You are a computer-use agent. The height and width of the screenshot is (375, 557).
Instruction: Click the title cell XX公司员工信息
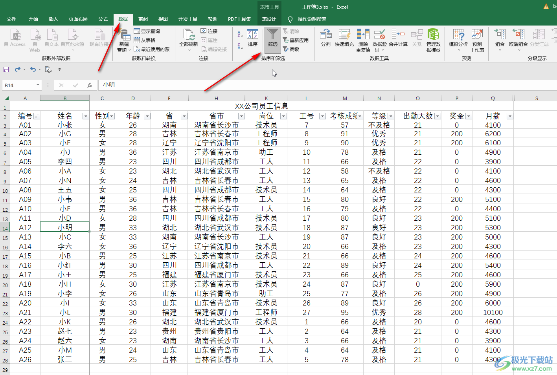point(261,106)
